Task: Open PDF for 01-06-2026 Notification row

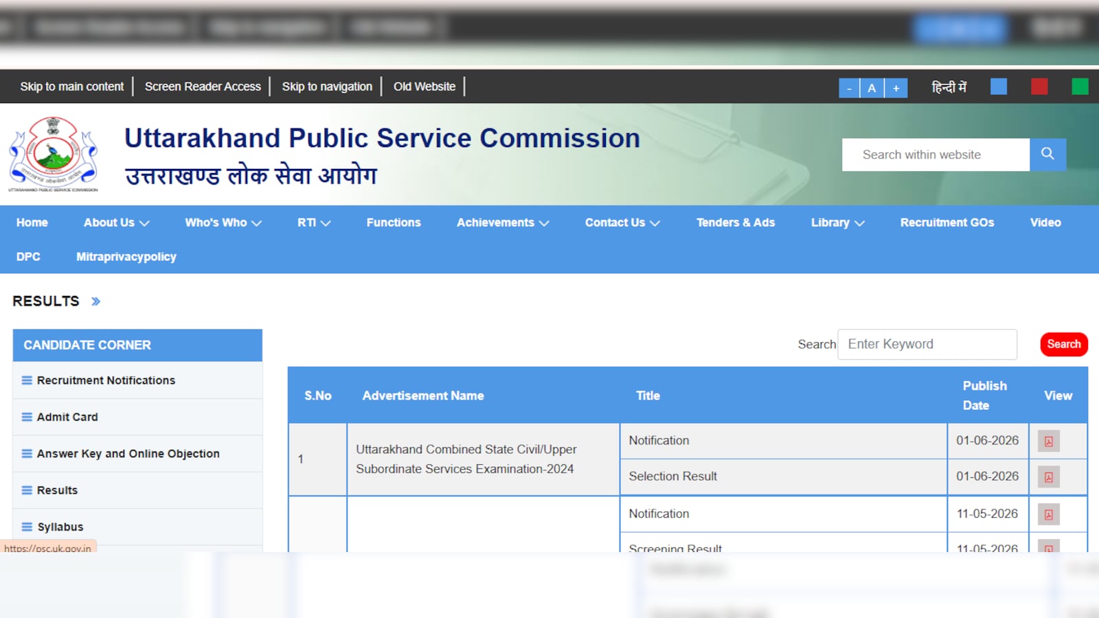Action: click(x=1048, y=441)
